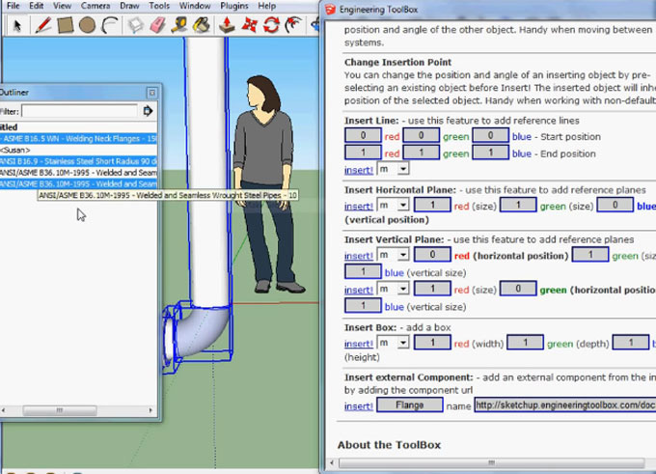The width and height of the screenshot is (656, 474).
Task: Activate the Circle tool
Action: (x=87, y=25)
